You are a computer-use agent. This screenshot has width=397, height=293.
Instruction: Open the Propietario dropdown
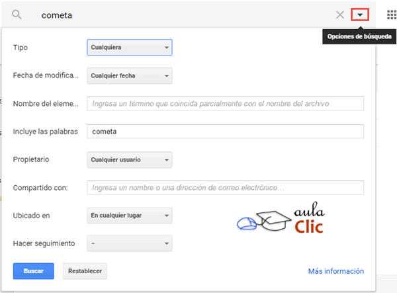(130, 159)
